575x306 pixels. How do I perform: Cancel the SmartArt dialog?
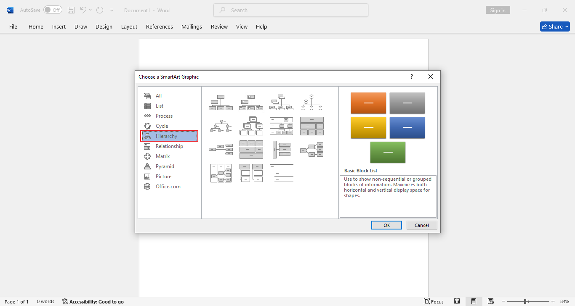421,225
